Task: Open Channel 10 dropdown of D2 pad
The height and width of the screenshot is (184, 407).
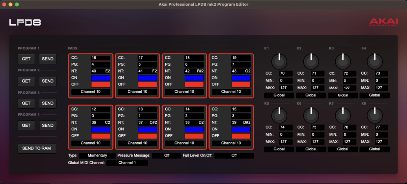Action: (184, 143)
